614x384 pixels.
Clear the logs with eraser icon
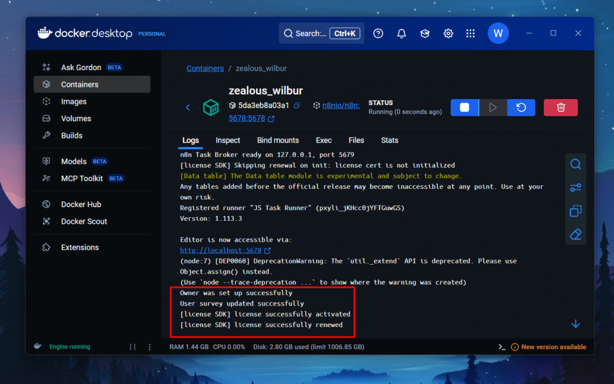(576, 234)
